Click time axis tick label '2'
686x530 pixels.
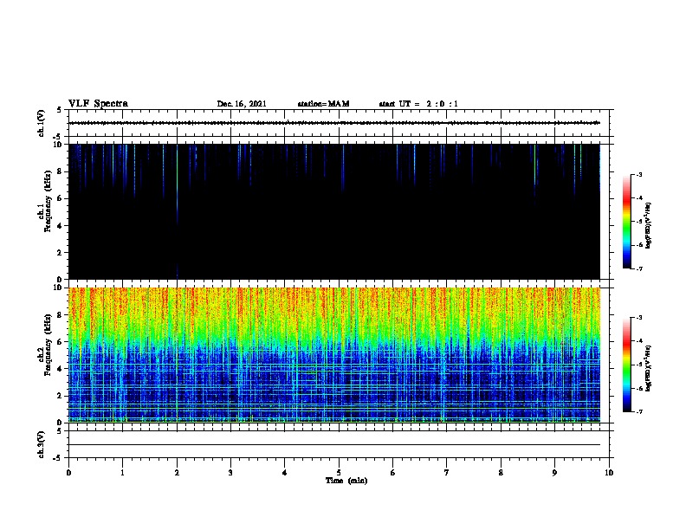pos(177,473)
